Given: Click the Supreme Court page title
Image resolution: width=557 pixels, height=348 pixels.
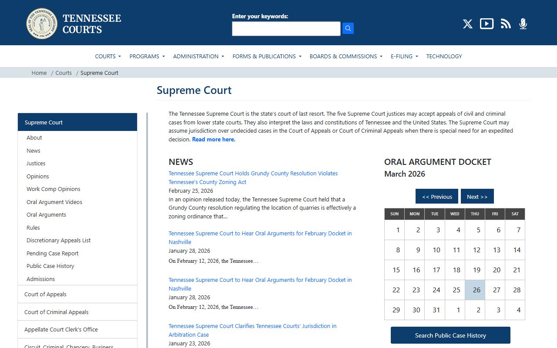Looking at the screenshot, I should tap(194, 90).
